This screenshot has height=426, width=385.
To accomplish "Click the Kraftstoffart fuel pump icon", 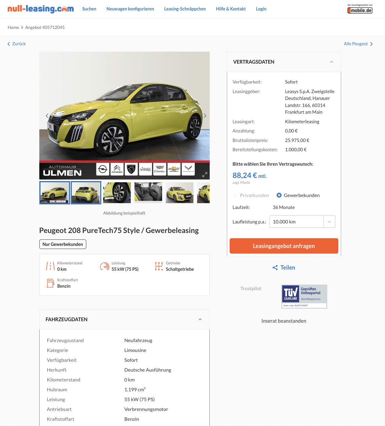I will [x=50, y=283].
